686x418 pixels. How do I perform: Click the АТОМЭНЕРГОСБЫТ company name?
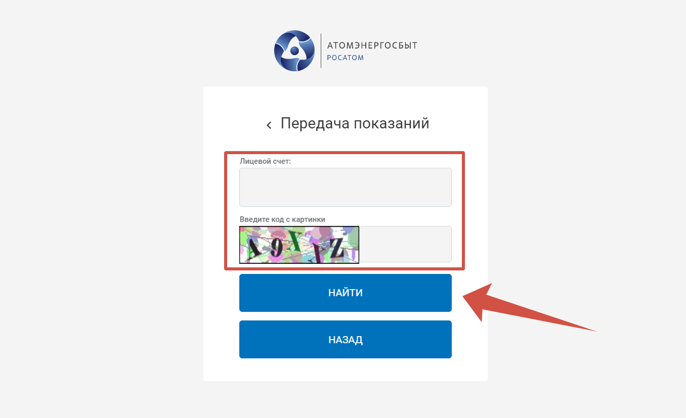coord(372,46)
